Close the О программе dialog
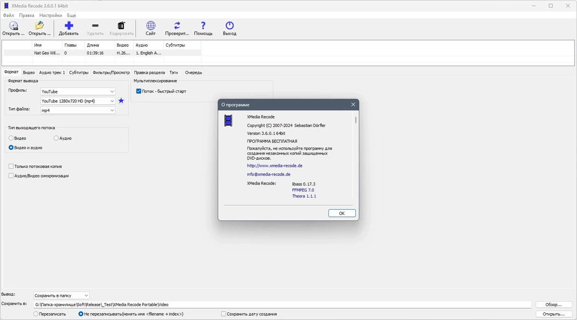 point(353,104)
